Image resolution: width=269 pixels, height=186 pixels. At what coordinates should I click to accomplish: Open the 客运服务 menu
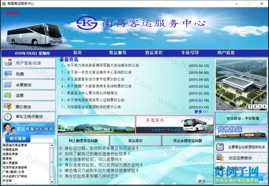coord(118,52)
